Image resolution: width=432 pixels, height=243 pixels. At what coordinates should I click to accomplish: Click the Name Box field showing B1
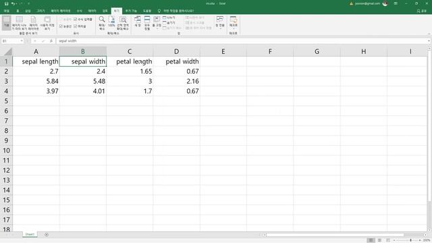pyautogui.click(x=11, y=41)
